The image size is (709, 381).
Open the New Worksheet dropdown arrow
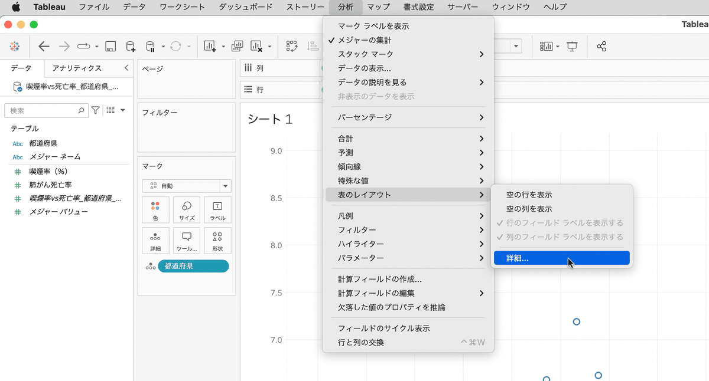223,47
